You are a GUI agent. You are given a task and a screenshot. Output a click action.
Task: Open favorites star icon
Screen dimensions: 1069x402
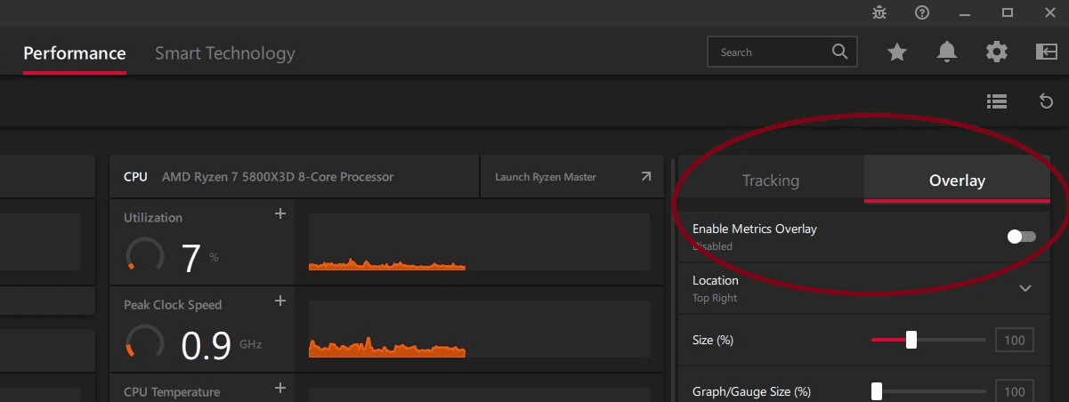(897, 52)
